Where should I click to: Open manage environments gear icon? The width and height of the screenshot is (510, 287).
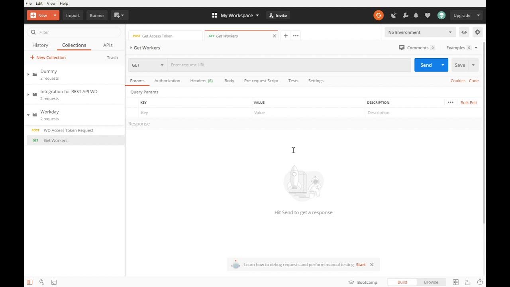[x=478, y=32]
